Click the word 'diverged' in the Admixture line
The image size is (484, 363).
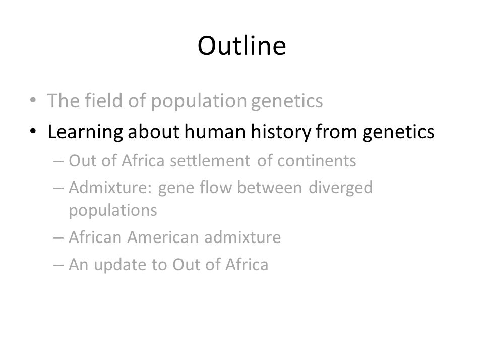click(341, 188)
